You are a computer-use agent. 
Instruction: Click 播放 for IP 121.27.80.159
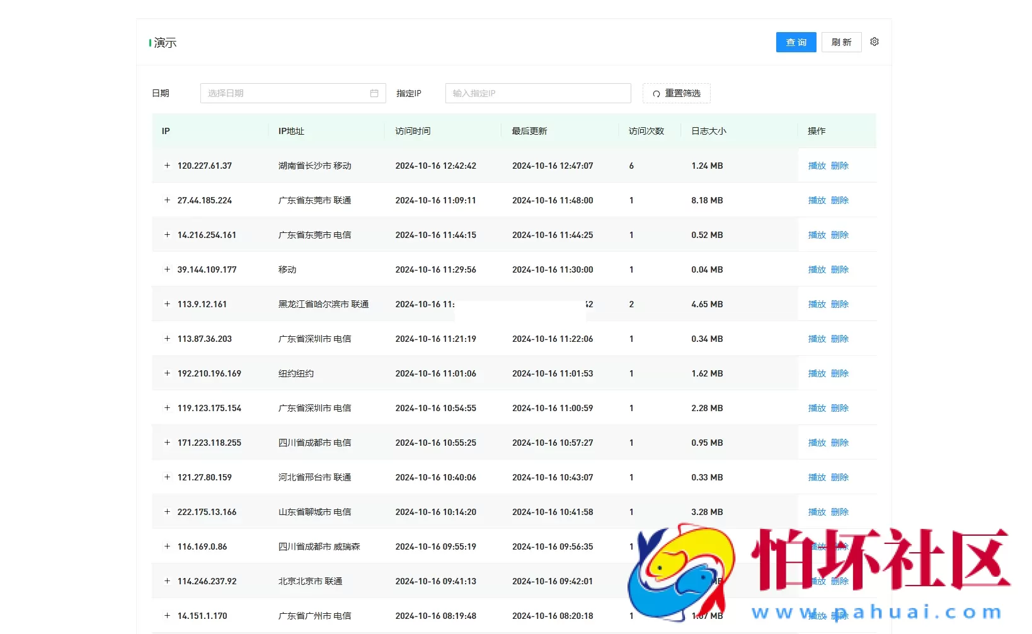pos(817,477)
